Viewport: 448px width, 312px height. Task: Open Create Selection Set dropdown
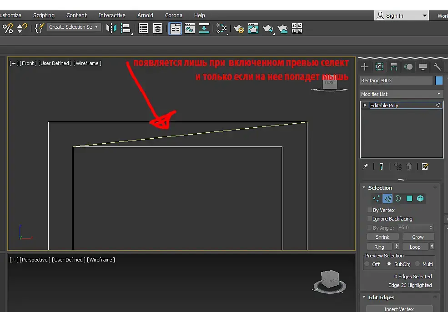click(74, 27)
